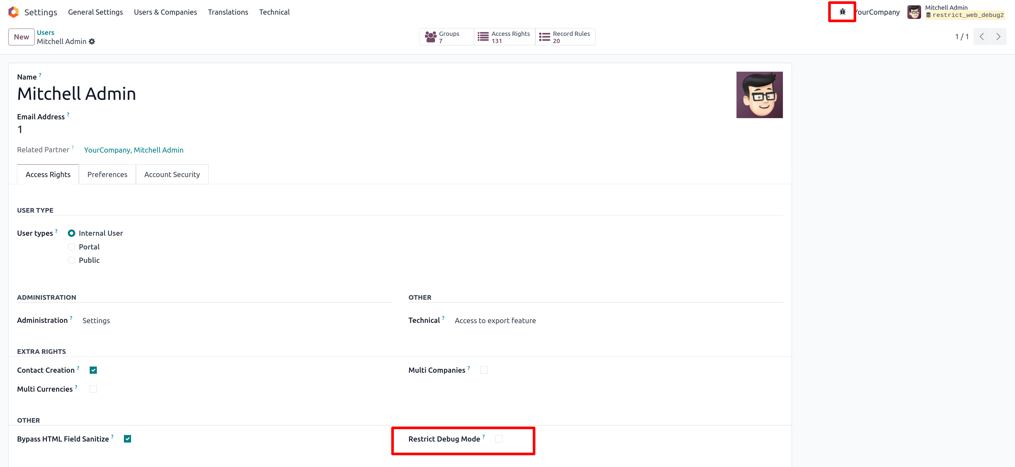Click the Odoo Settings app logo
This screenshot has width=1015, height=467.
(x=13, y=12)
